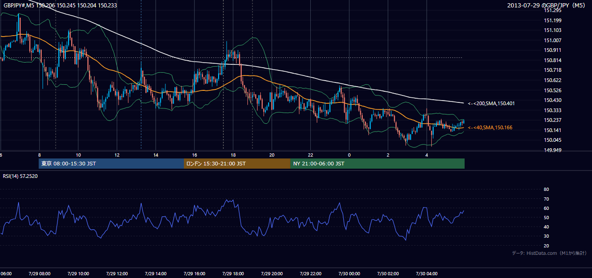Click the データ: HistData.com source credit
This screenshot has height=278, width=592.
point(549,253)
